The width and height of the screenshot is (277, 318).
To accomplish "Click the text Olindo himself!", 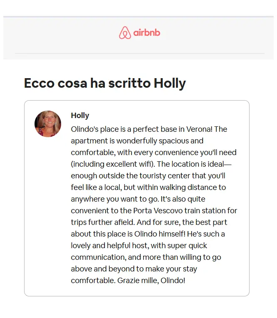I will point(160,234).
